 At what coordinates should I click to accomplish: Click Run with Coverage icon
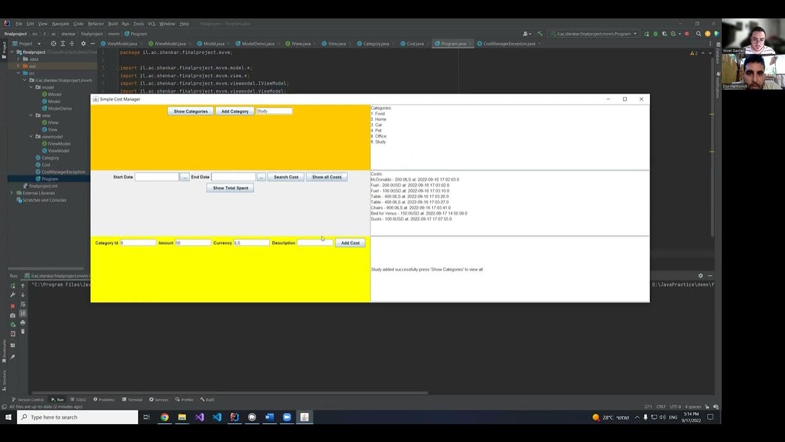[665, 34]
